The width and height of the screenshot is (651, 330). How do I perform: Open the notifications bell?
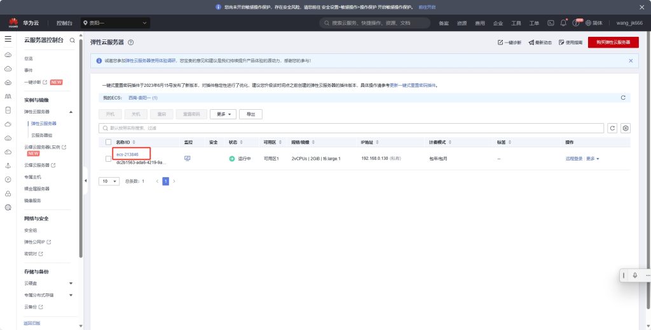[x=563, y=23]
